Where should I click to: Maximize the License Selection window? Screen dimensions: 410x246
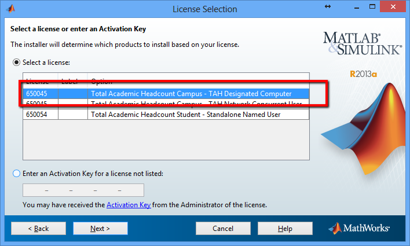pos(372,7)
